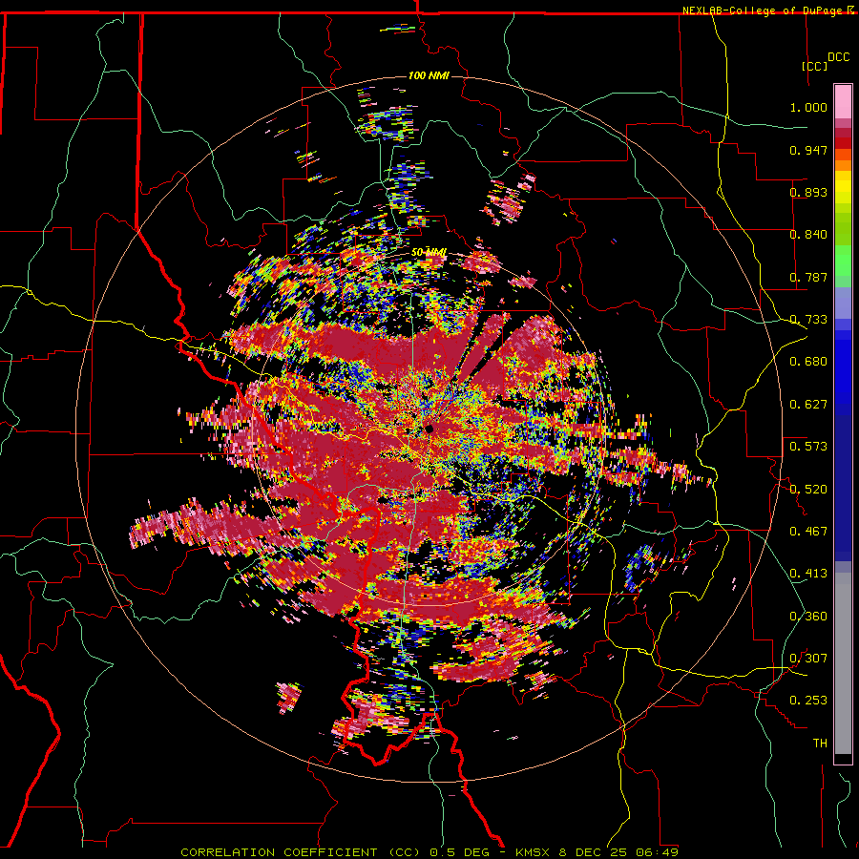Click the [CC] units label
The width and height of the screenshot is (859, 859).
click(x=815, y=66)
